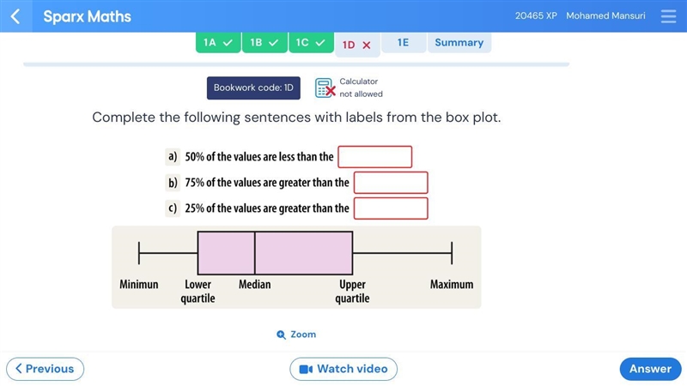Select the answer box for sentence b
Image resolution: width=687 pixels, height=386 pixels.
pyautogui.click(x=391, y=183)
